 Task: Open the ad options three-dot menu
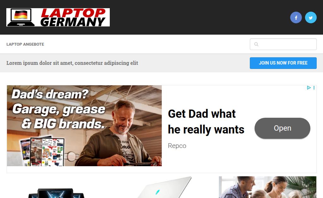[314, 88]
